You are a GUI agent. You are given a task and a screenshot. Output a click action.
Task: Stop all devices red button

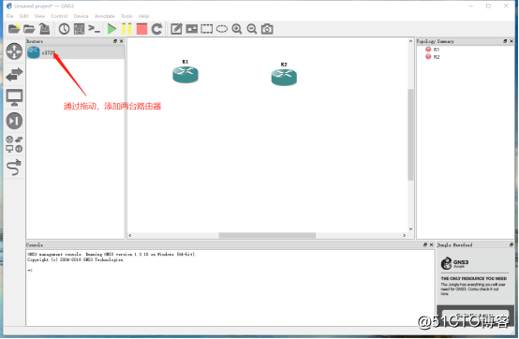coord(141,29)
